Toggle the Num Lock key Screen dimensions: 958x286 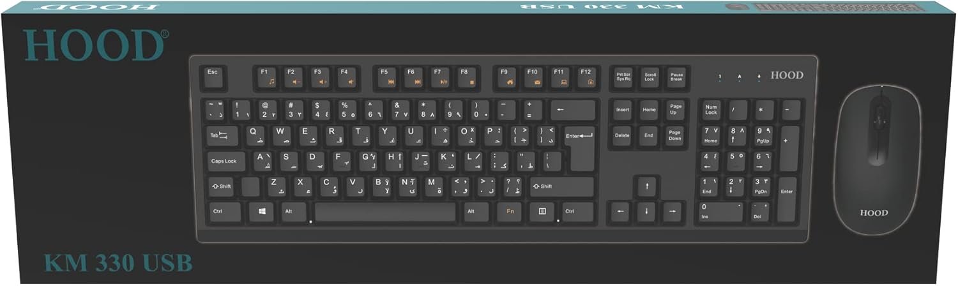tap(712, 110)
